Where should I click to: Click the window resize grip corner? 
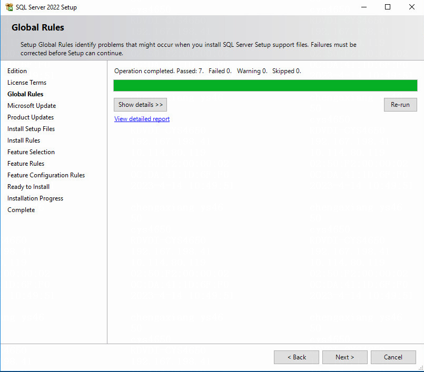coord(421,368)
